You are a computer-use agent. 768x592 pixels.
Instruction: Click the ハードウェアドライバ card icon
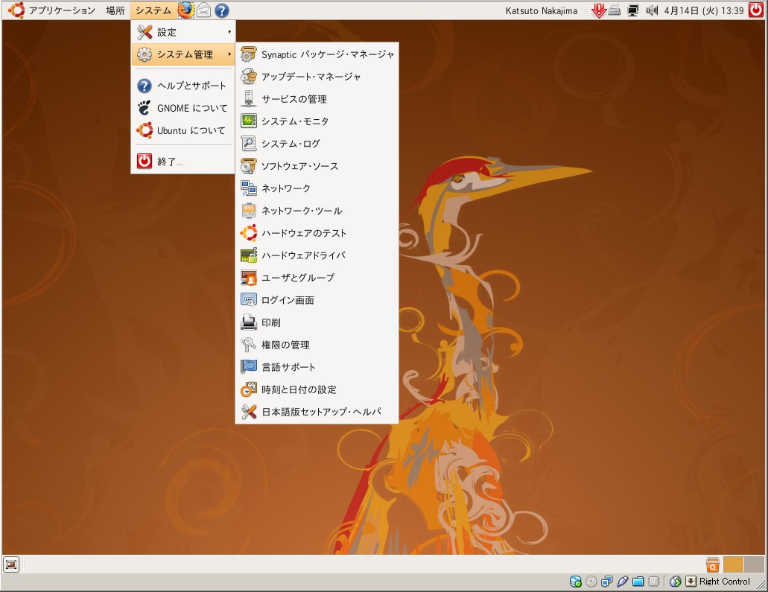pos(249,255)
